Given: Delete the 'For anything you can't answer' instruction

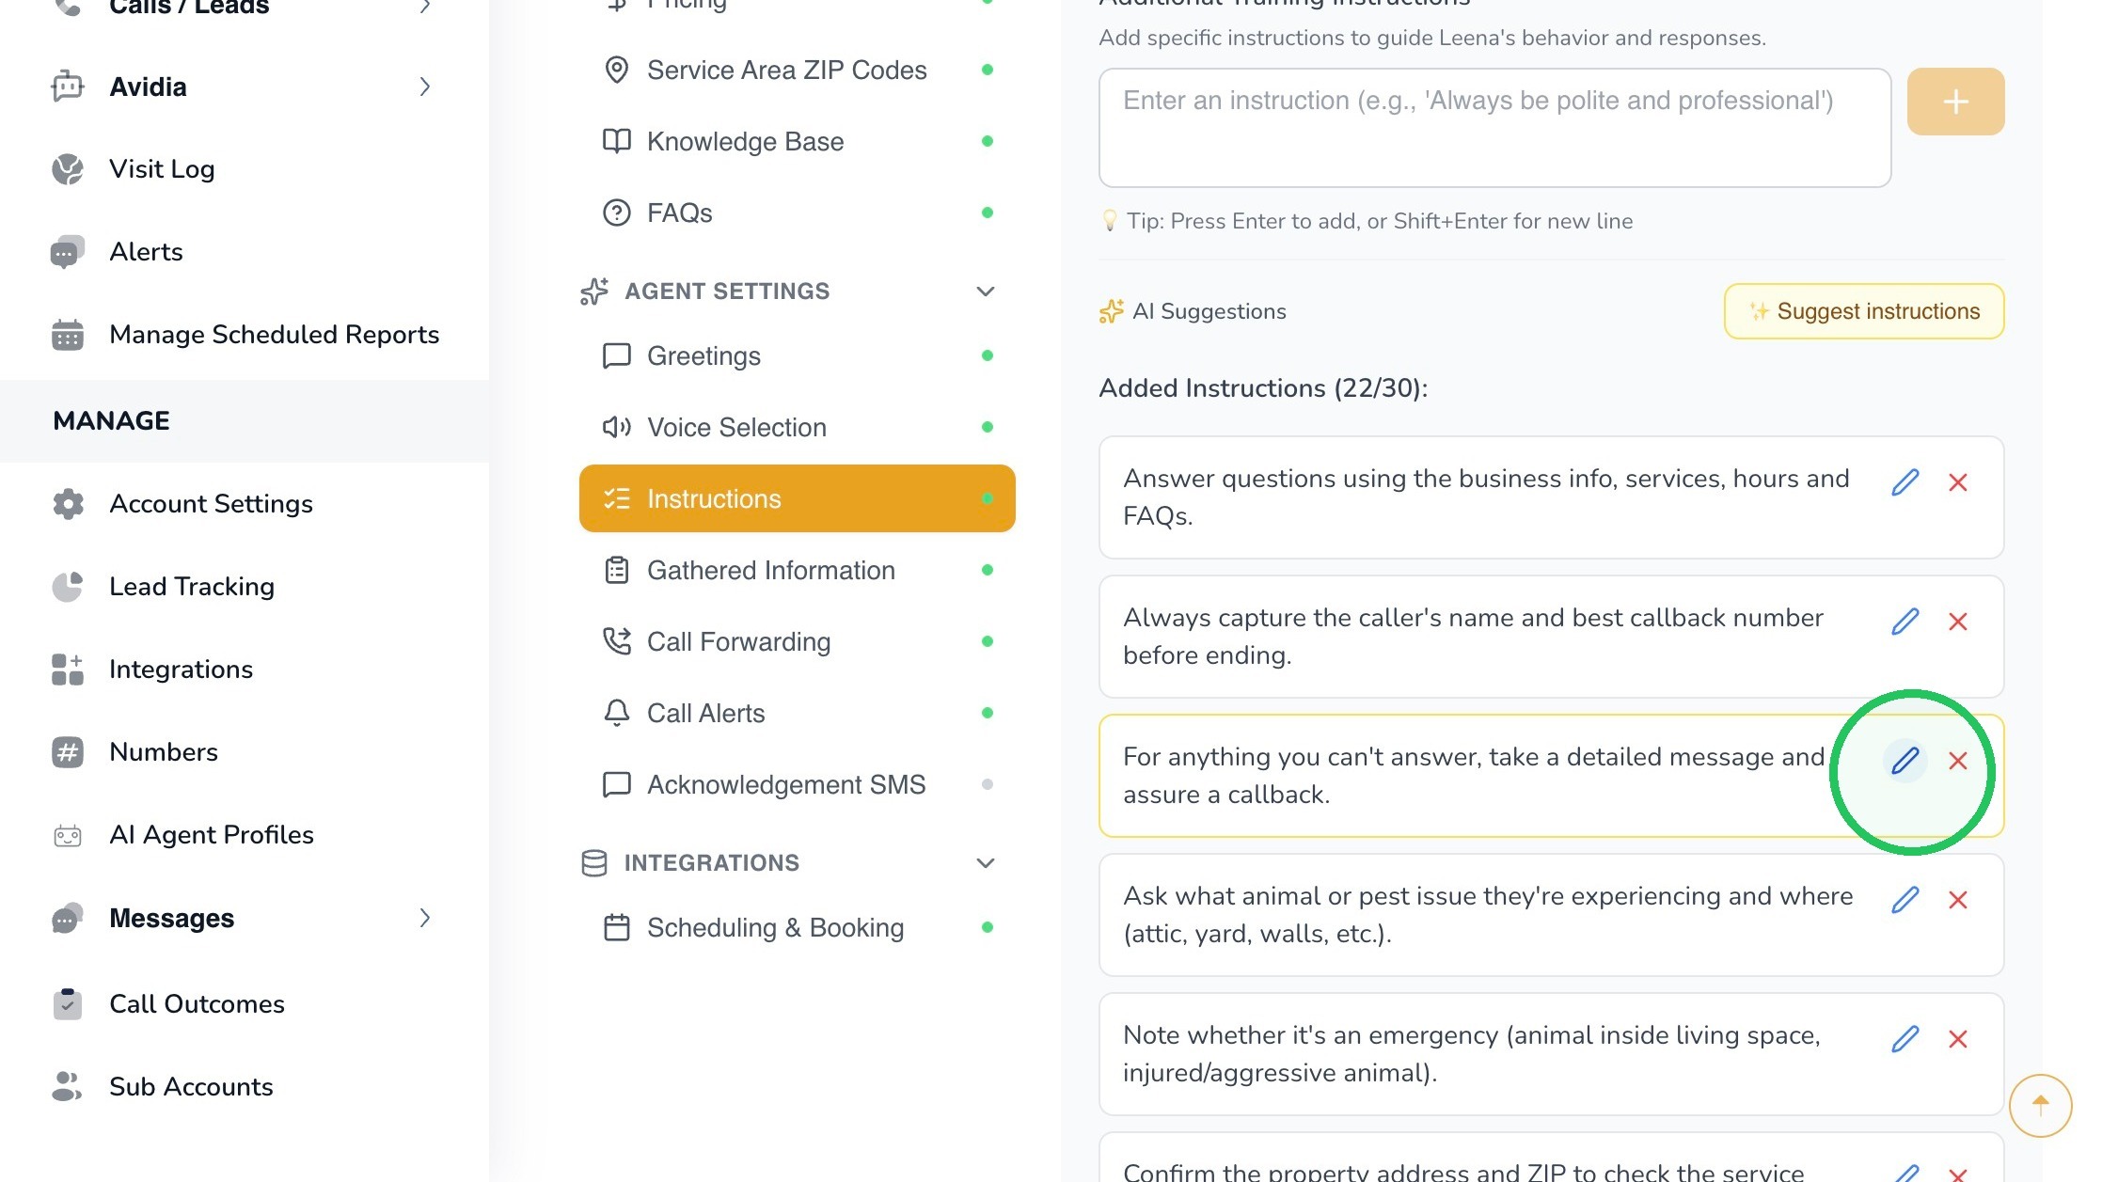Looking at the screenshot, I should tap(1958, 761).
